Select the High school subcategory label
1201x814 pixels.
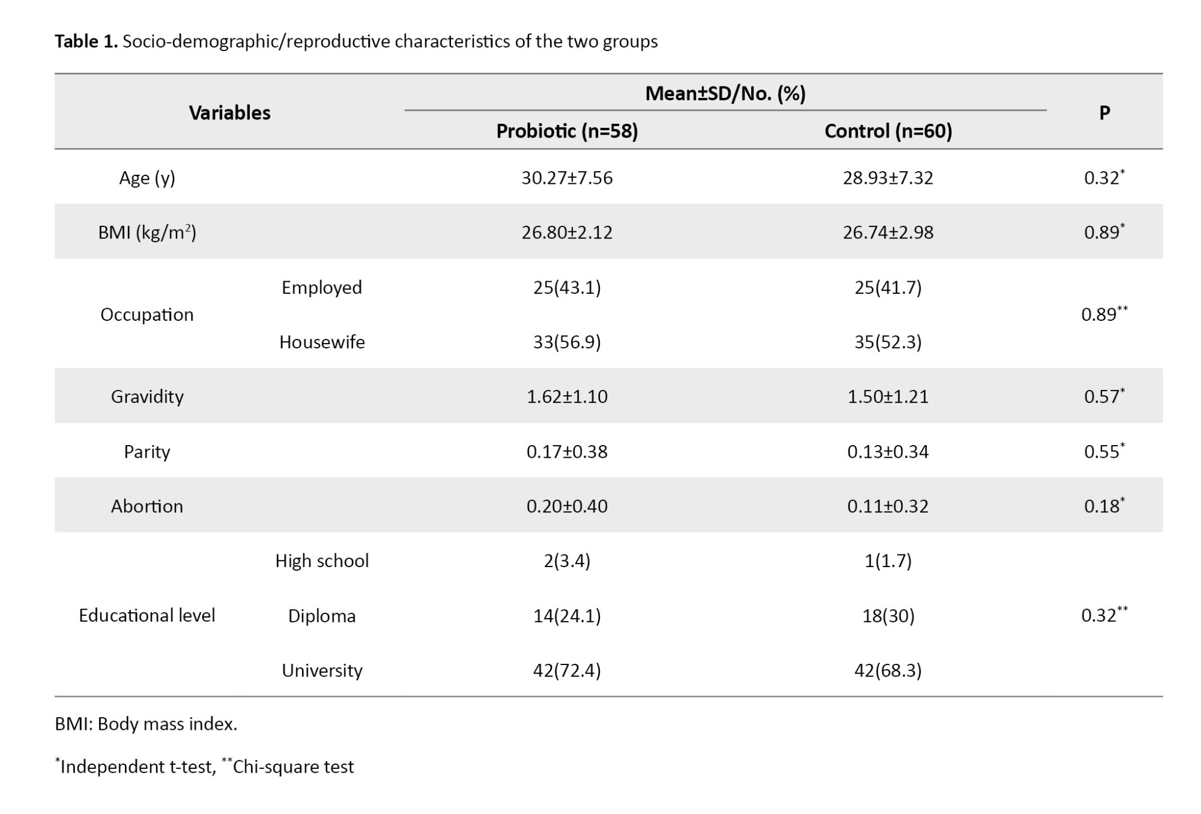click(322, 560)
